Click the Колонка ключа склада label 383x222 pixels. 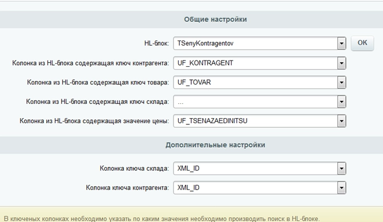click(x=134, y=168)
